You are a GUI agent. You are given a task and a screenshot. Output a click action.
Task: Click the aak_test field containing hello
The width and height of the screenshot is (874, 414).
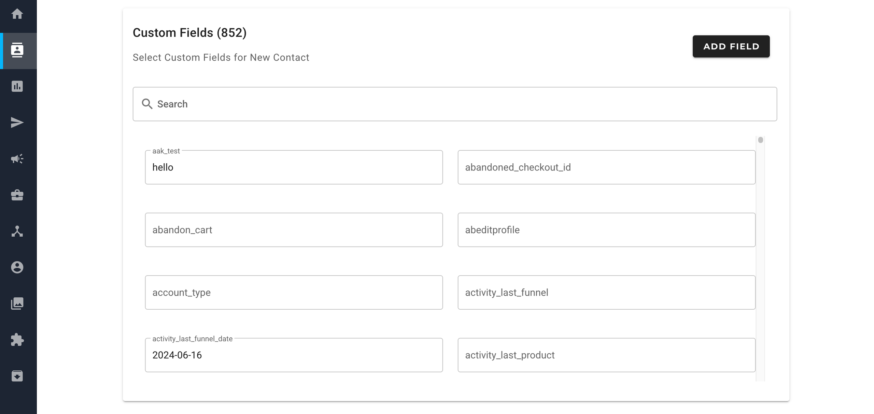coord(294,167)
